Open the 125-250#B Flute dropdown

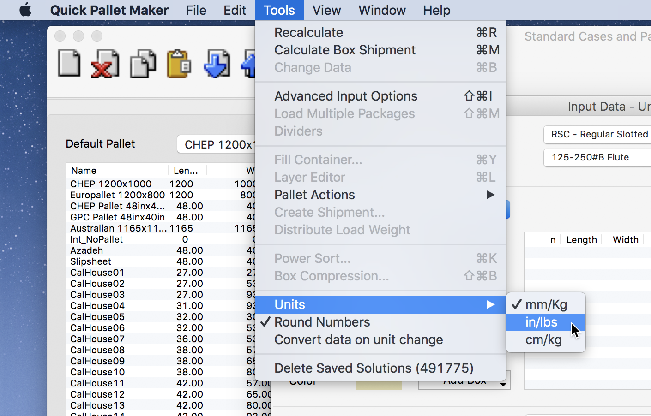click(597, 157)
